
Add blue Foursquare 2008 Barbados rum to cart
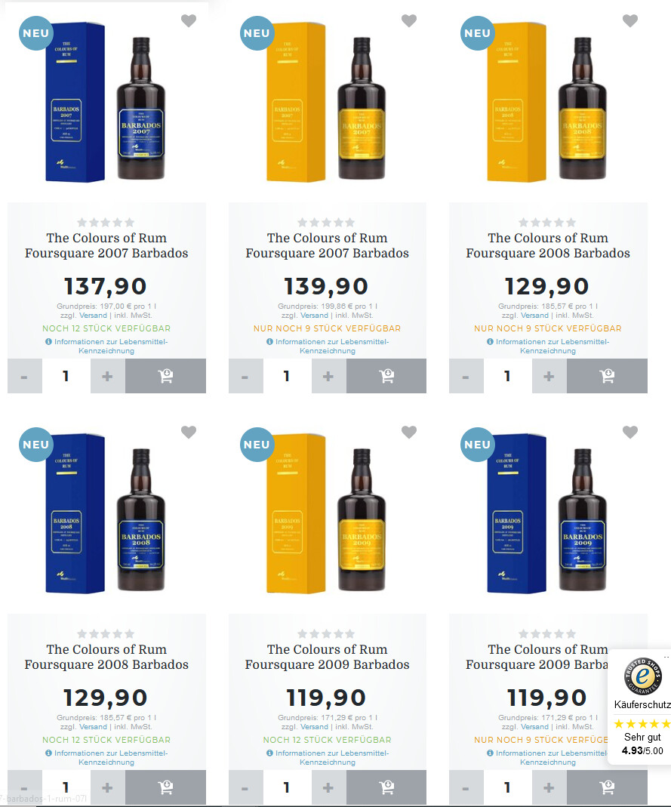[x=165, y=787]
